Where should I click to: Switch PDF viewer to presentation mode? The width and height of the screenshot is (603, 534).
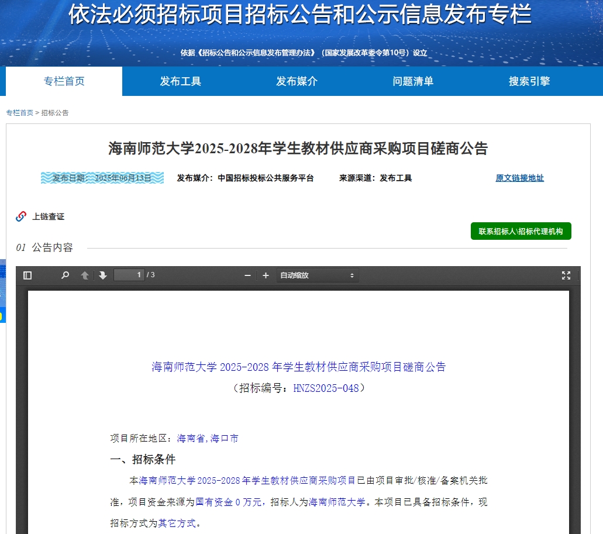click(566, 275)
